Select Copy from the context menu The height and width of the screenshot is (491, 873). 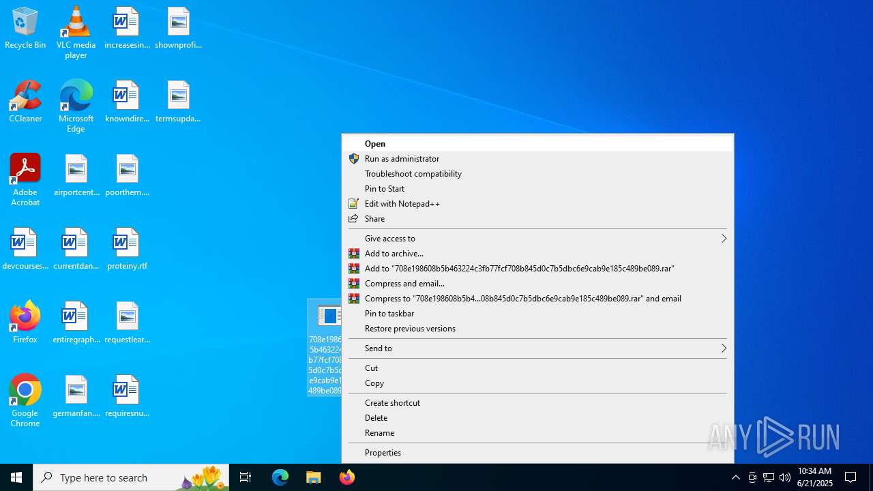click(537, 383)
